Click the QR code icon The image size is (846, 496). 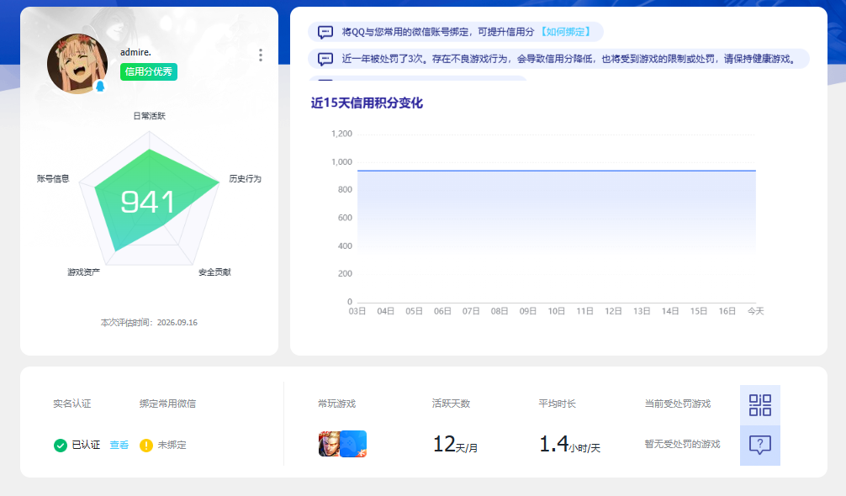(x=759, y=405)
